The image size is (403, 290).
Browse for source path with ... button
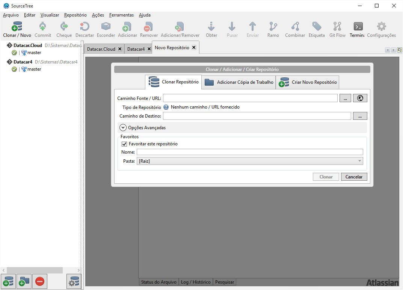coord(345,98)
